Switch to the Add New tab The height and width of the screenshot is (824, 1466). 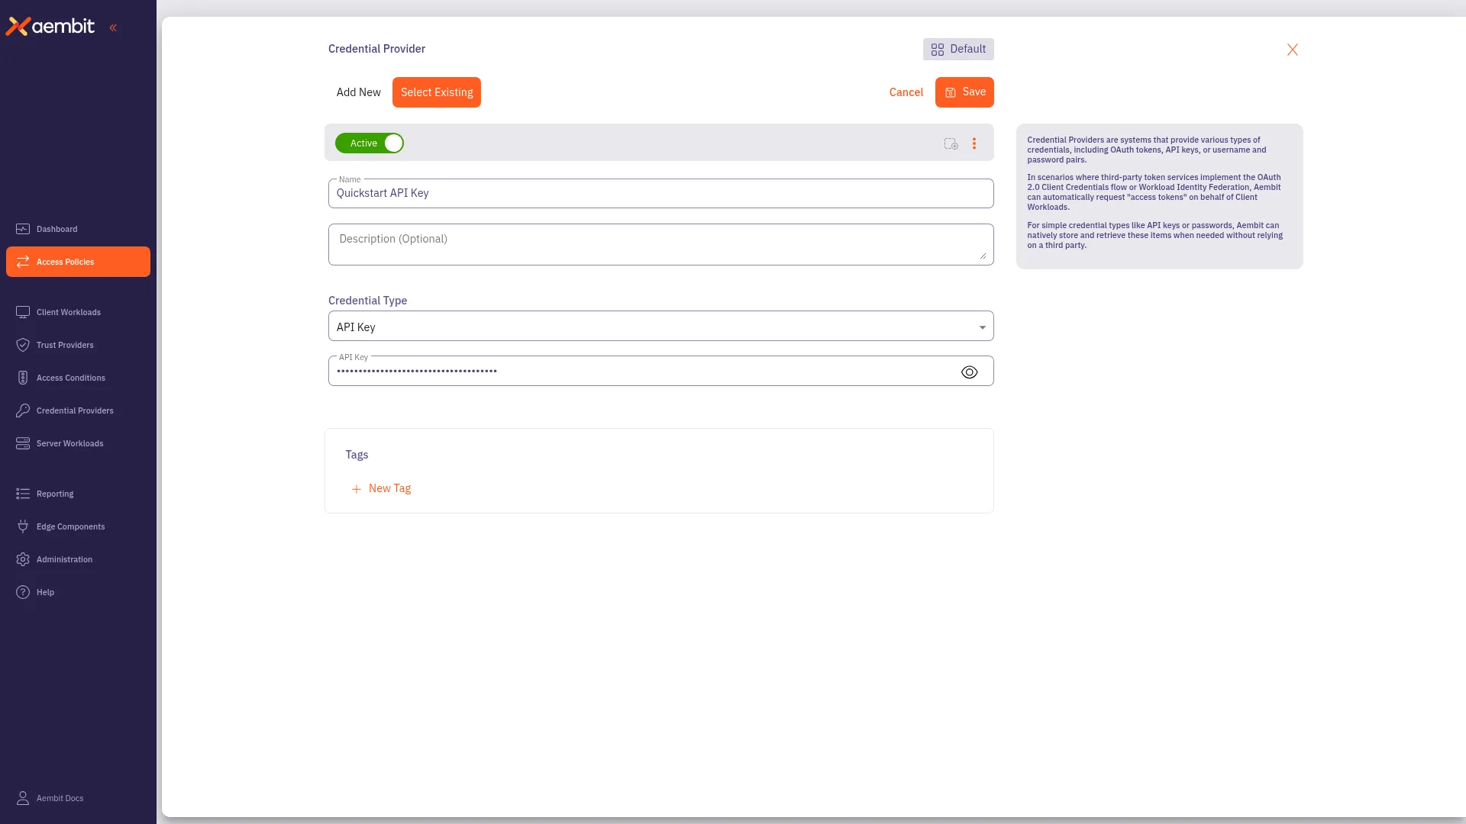(x=359, y=92)
